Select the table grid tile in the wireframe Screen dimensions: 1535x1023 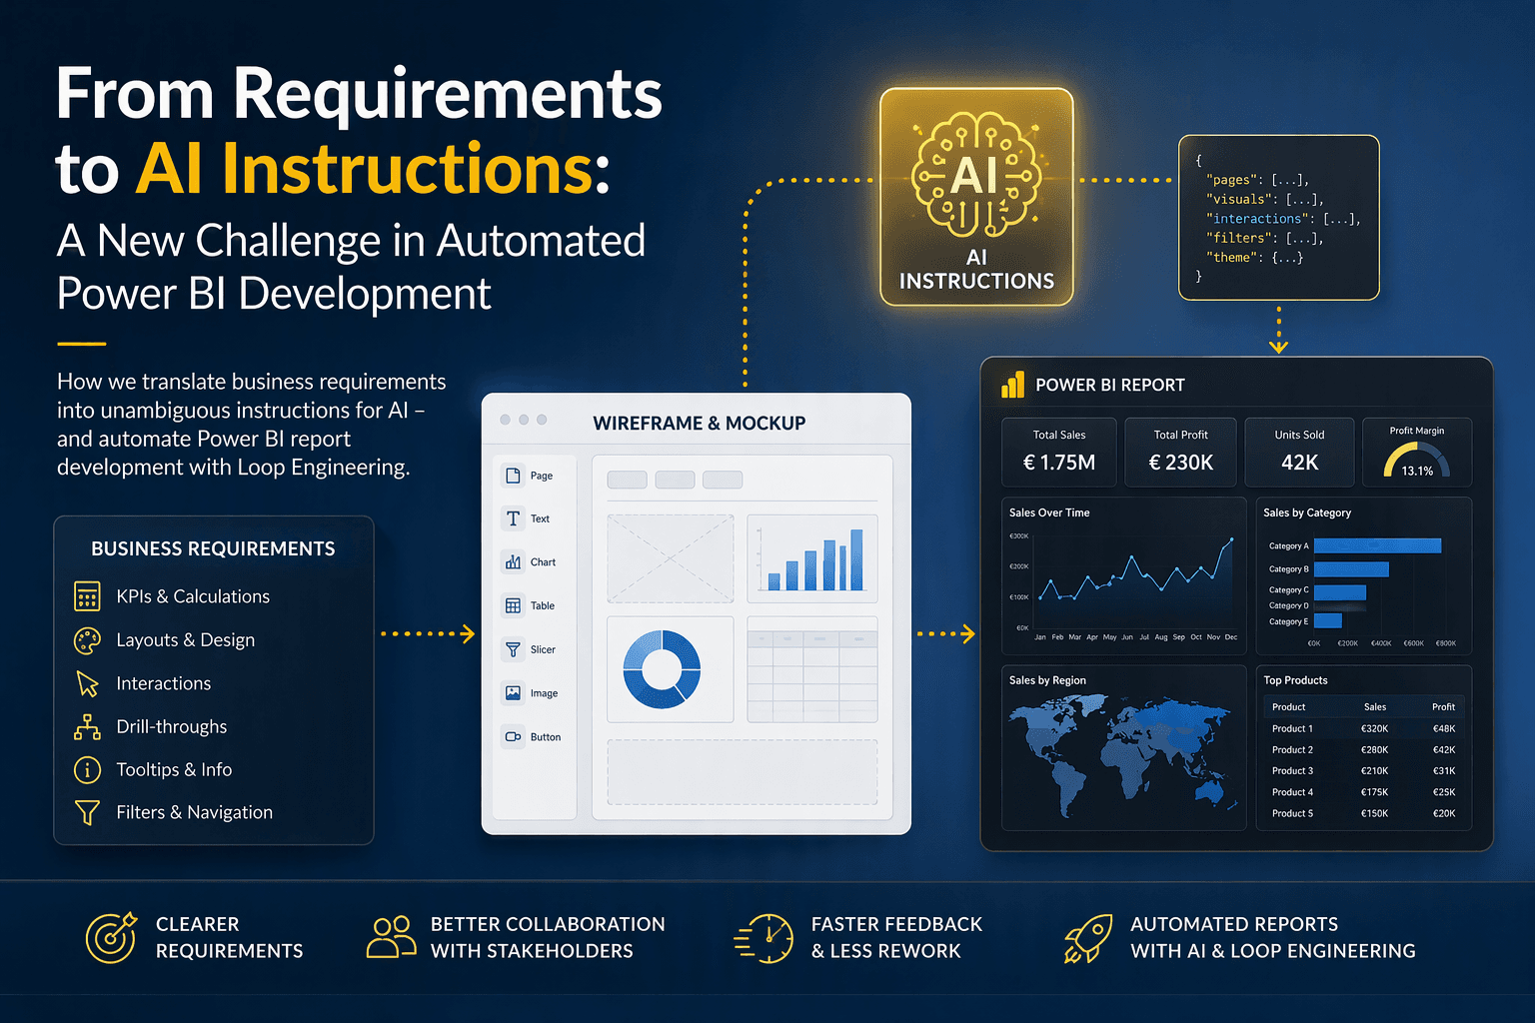[812, 669]
